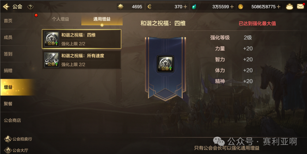The width and height of the screenshot is (307, 154).
Task: Open the mail envelope icon
Action: click(x=300, y=7)
